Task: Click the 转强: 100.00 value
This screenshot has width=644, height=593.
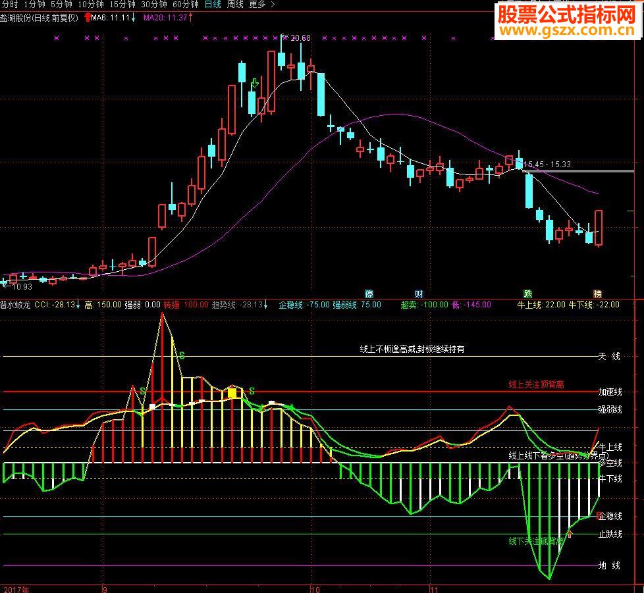Action: (186, 305)
